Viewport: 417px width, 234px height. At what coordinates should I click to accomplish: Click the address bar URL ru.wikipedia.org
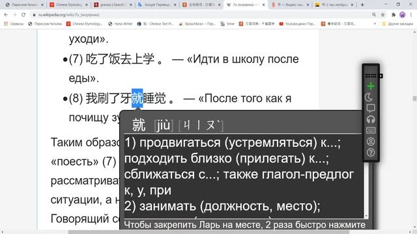pyautogui.click(x=68, y=15)
